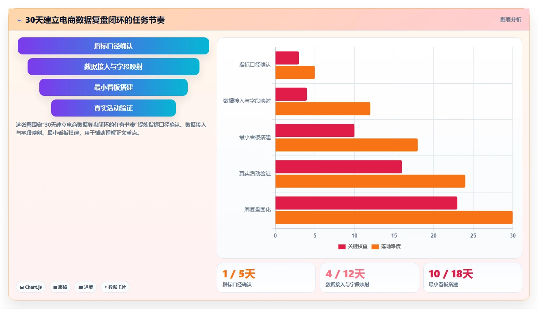The height and width of the screenshot is (309, 538).
Task: Toggle the 落地难度 legend item
Action: point(386,246)
